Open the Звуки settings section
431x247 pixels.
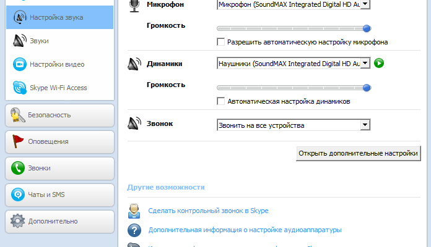point(59,41)
